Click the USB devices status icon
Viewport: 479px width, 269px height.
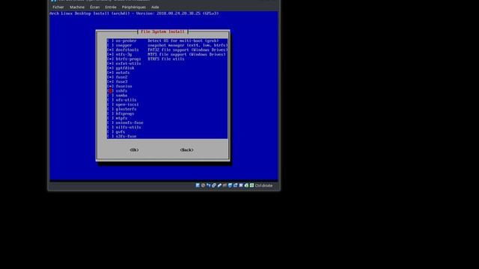pyautogui.click(x=219, y=185)
